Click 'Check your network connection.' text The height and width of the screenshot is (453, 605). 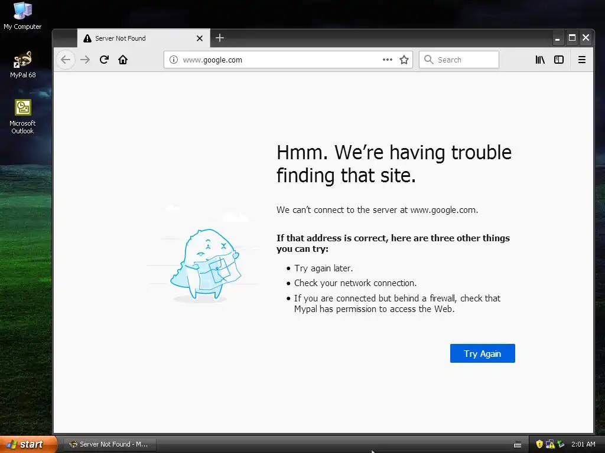[x=355, y=283]
